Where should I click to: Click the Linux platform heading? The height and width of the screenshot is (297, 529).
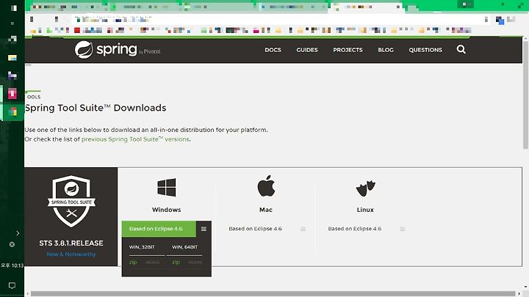(365, 210)
